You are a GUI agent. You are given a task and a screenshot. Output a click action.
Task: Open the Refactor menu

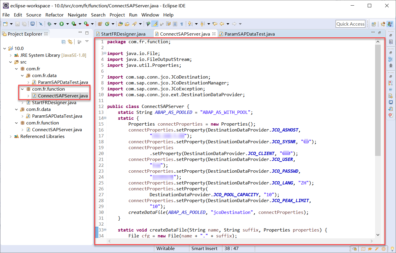[x=54, y=15]
